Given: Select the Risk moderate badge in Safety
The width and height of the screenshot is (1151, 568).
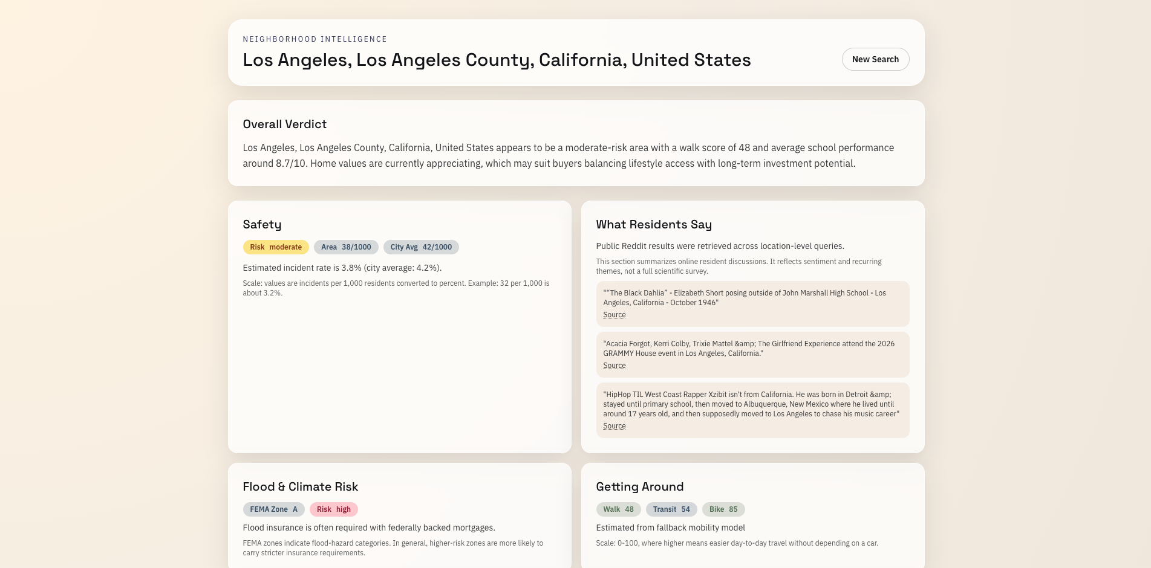Looking at the screenshot, I should pyautogui.click(x=276, y=247).
